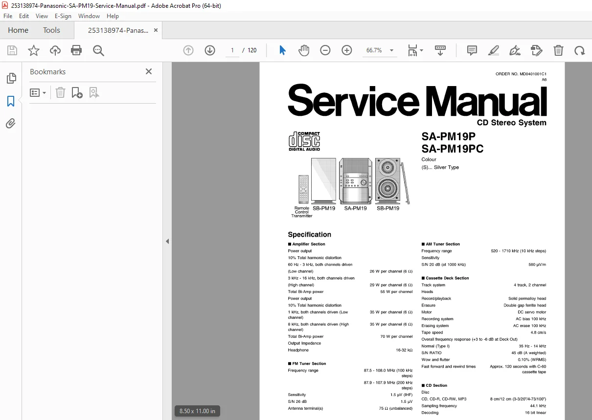This screenshot has height=420, width=592.
Task: Click the read mode keyboard-arrow icon
Action: pos(440,50)
